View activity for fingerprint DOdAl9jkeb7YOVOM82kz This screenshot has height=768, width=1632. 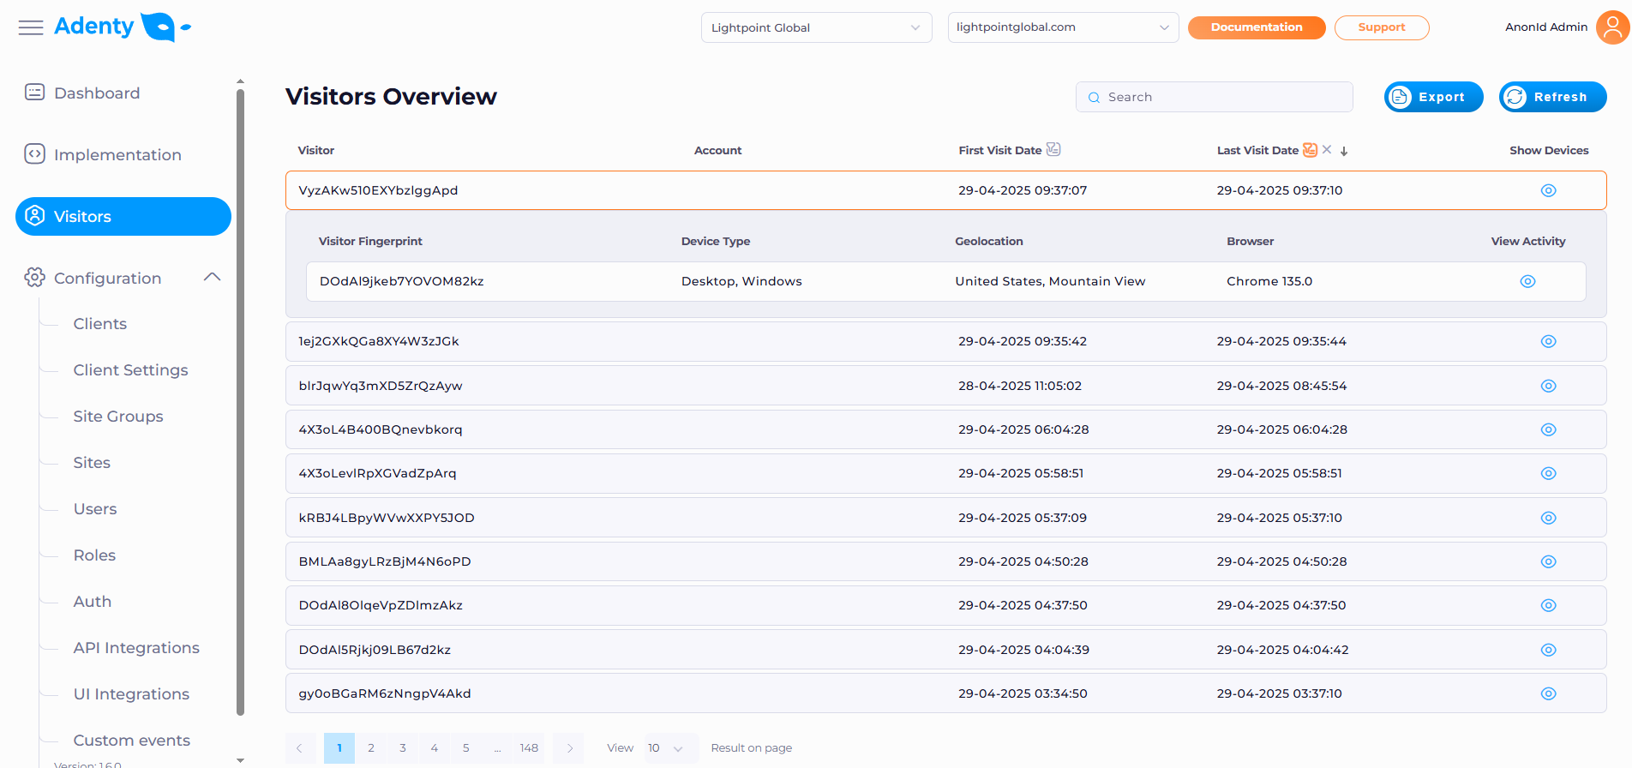coord(1527,281)
